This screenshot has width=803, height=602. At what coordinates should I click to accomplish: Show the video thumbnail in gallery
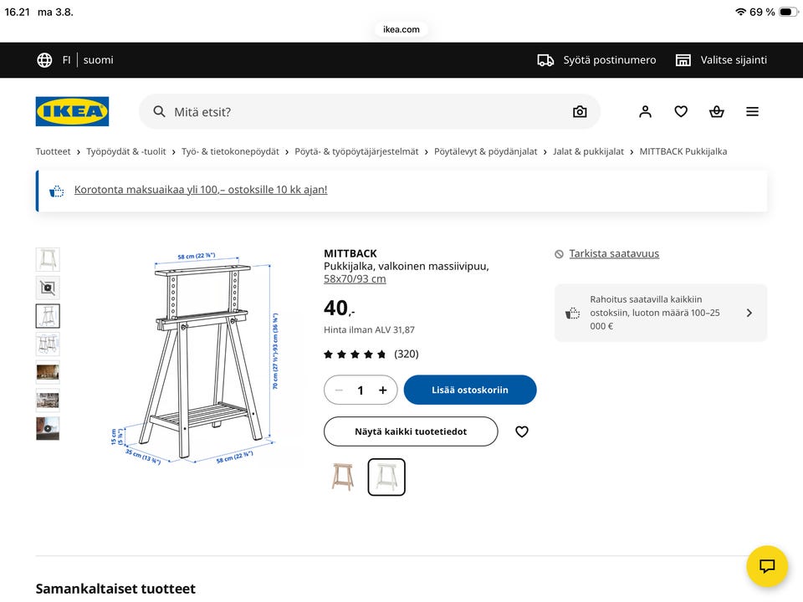click(x=48, y=428)
